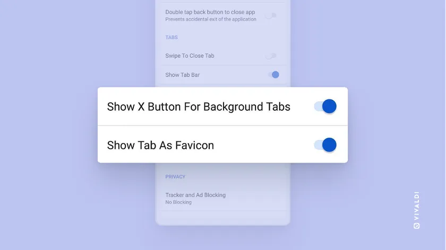Turn on Swipe To Close Tab switch
Screen dimensions: 446x250
point(271,56)
